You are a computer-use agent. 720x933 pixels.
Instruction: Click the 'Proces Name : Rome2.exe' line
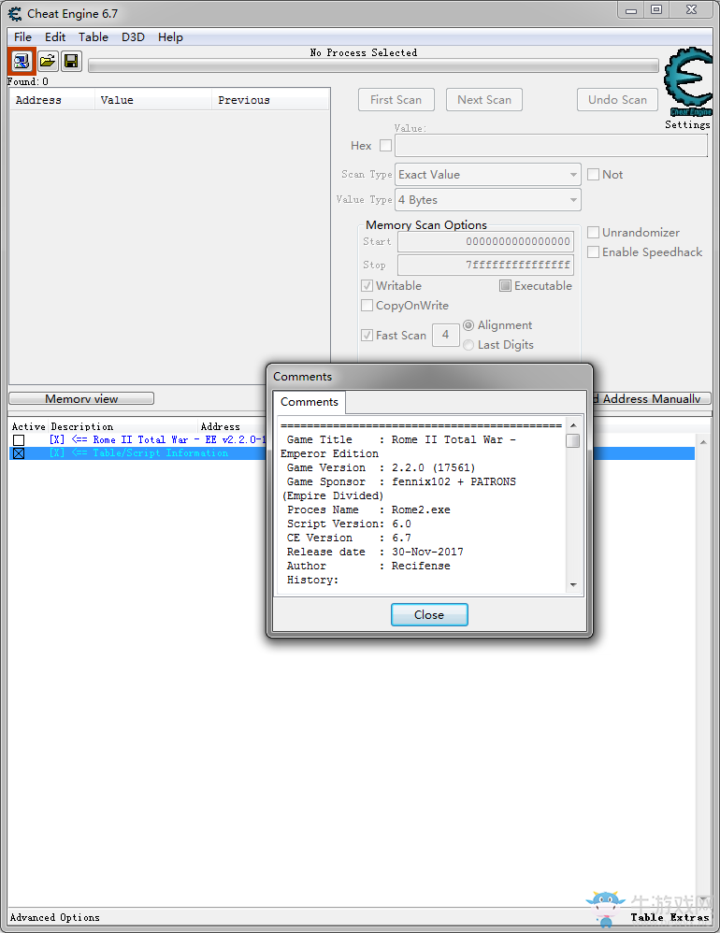368,510
